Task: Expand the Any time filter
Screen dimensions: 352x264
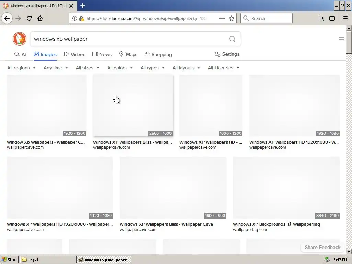Action: point(56,68)
